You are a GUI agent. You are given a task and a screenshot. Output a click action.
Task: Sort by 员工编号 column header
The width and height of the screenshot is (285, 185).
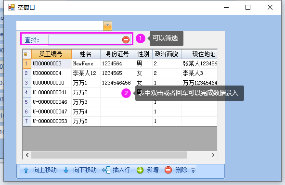(x=52, y=54)
